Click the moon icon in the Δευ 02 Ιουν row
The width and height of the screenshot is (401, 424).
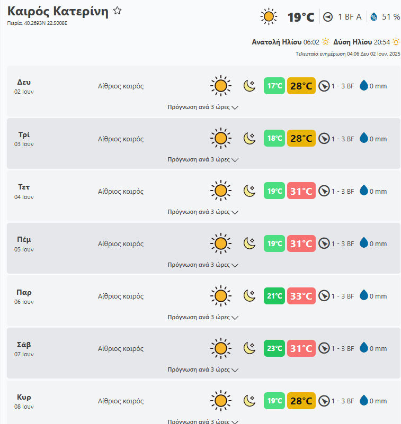[x=249, y=86]
